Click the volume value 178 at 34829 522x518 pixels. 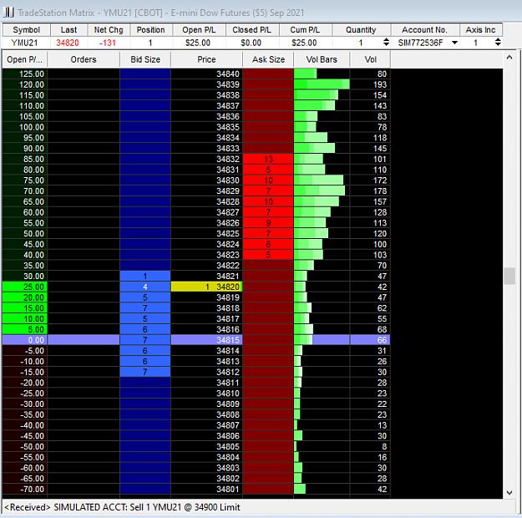[x=380, y=191]
